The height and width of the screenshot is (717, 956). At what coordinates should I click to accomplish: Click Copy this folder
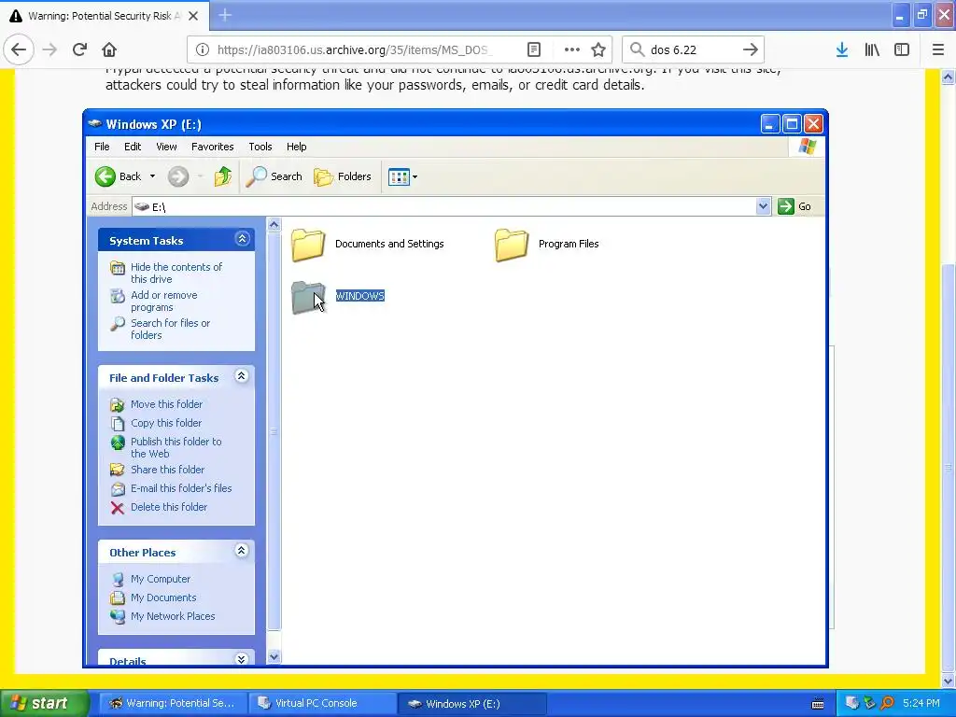point(166,423)
